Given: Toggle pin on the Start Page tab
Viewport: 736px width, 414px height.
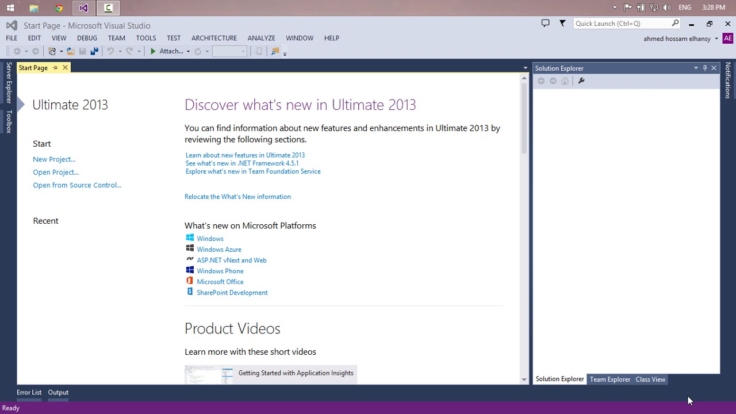Looking at the screenshot, I should coord(55,68).
